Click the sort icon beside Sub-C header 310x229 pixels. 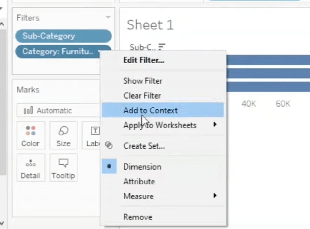click(162, 47)
